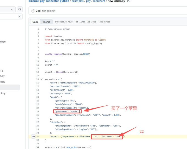Open binance-pay-connector-python breadcrumb link
The image size is (187, 149).
pos(49,1)
